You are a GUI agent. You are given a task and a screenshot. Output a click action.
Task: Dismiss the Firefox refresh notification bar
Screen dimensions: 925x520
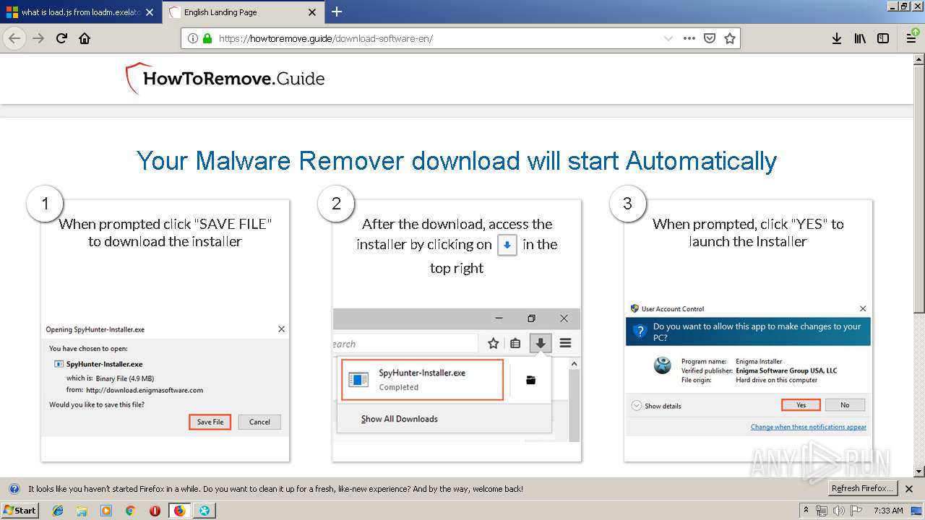click(x=909, y=489)
